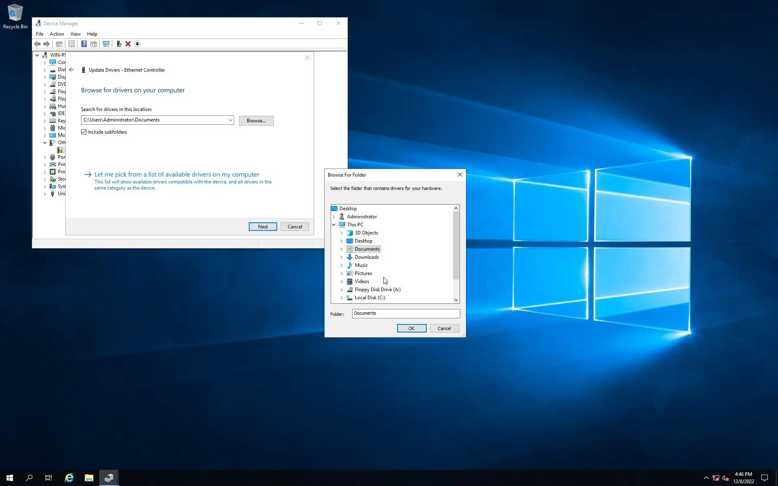Collapse the This PC tree node

click(334, 225)
